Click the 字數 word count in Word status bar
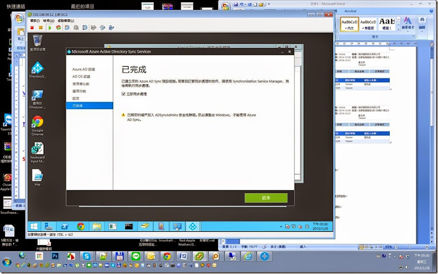The image size is (438, 274). point(249,247)
